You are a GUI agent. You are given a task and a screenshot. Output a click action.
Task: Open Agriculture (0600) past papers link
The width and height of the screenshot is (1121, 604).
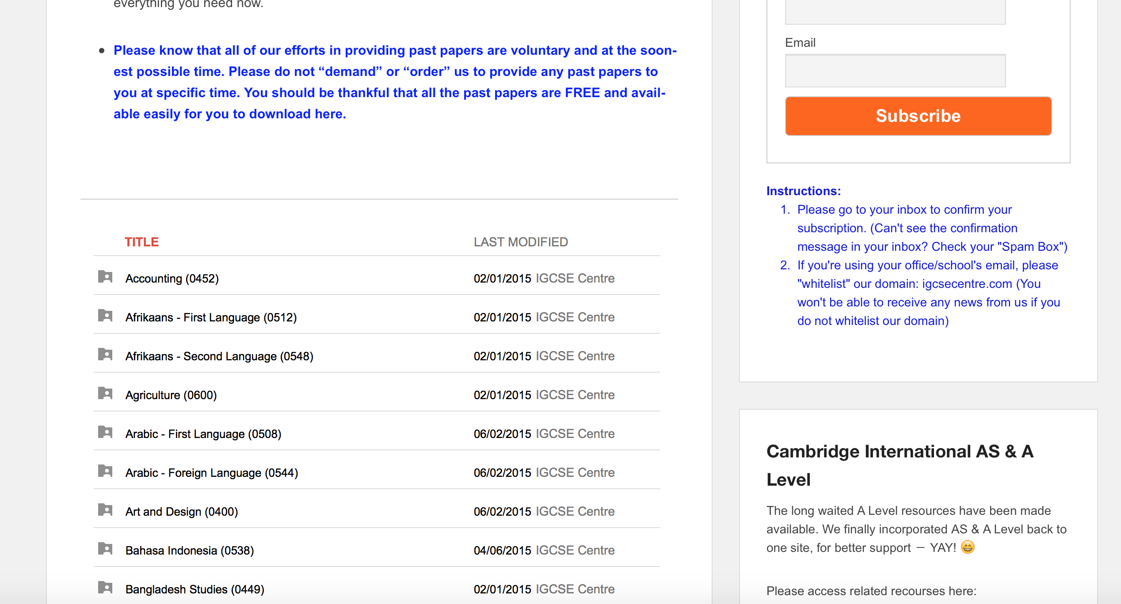[171, 395]
